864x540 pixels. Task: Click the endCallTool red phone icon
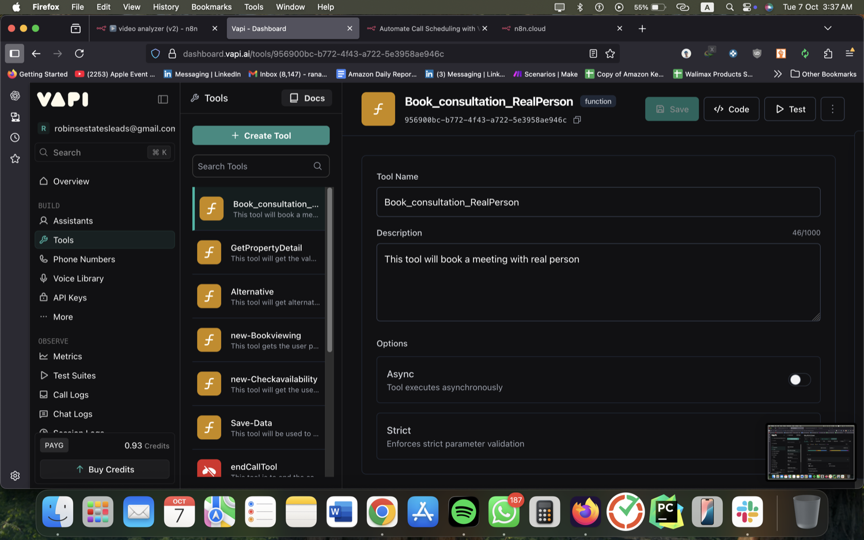tap(209, 469)
